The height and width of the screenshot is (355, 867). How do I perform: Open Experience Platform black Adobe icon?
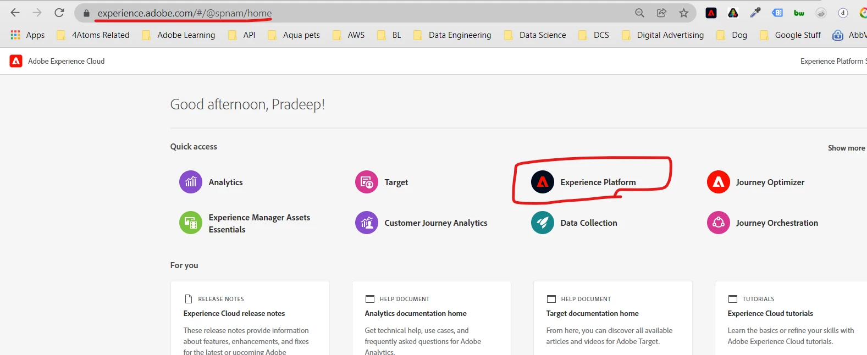543,182
